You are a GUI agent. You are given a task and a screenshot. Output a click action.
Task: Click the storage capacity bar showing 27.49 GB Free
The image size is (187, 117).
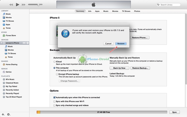[102, 112]
